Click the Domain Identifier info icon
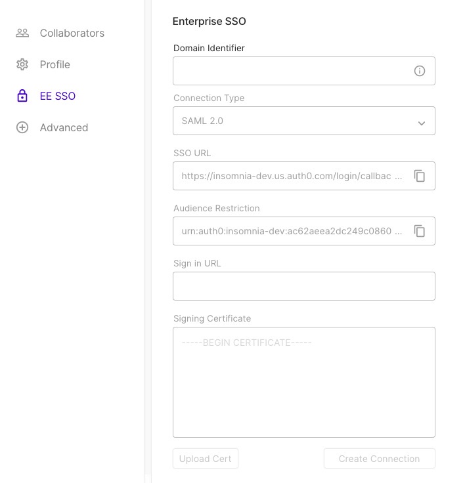Image resolution: width=465 pixels, height=483 pixels. [x=420, y=71]
